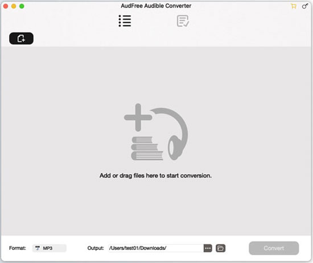This screenshot has height=263, width=313.
Task: Click the 'Output:' label
Action: pos(96,248)
